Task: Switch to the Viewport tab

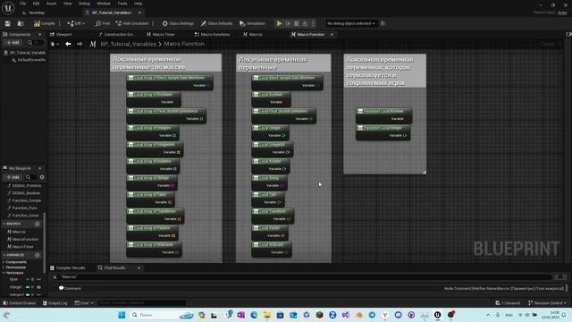Action: click(61, 34)
